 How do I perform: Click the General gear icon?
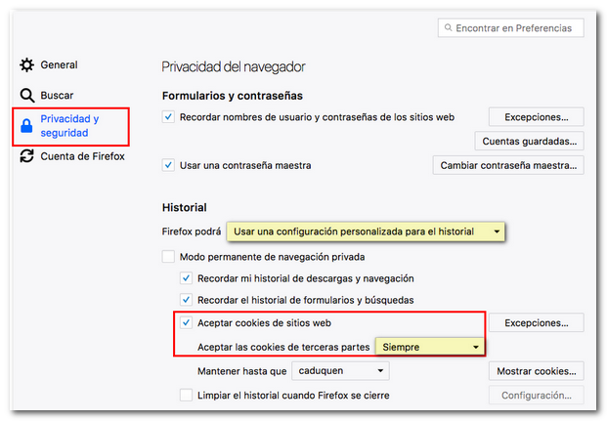[26, 65]
